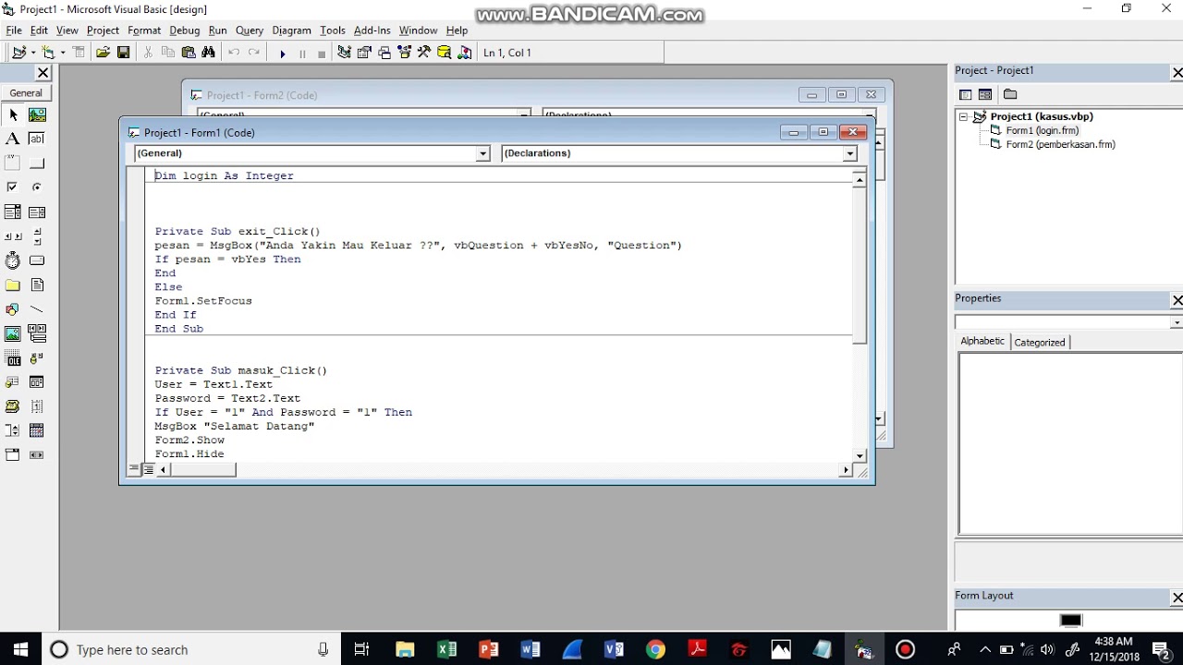
Task: Select the Label control (letter A)
Action: click(x=13, y=139)
